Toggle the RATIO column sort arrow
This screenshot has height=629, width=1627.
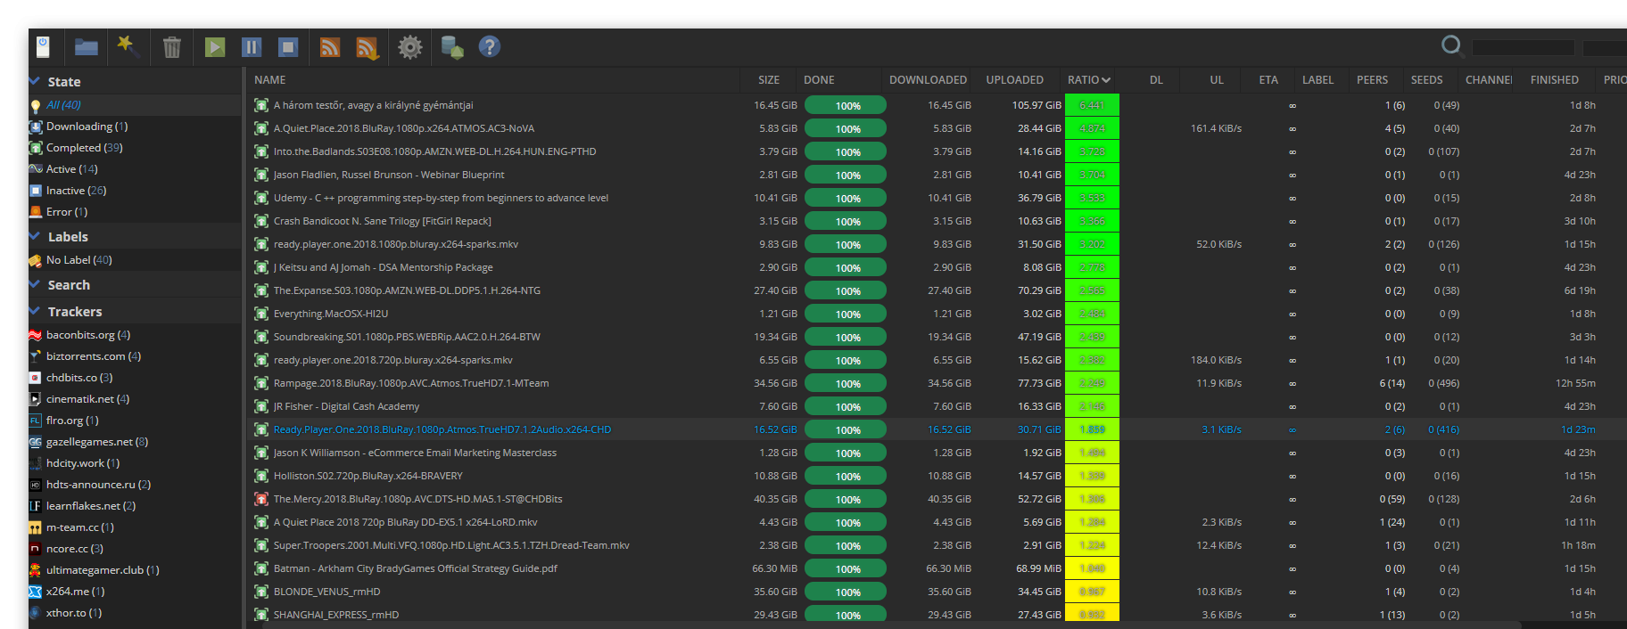(1106, 80)
